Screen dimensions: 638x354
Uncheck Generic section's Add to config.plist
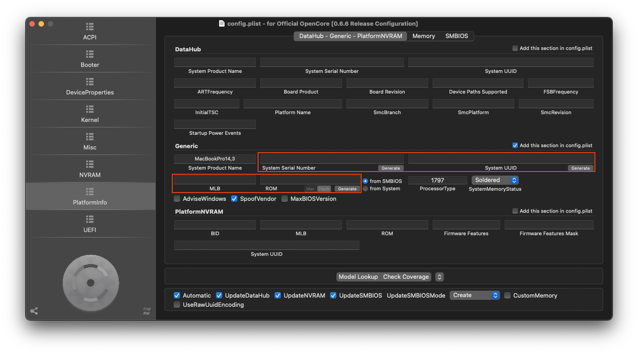[x=515, y=145]
